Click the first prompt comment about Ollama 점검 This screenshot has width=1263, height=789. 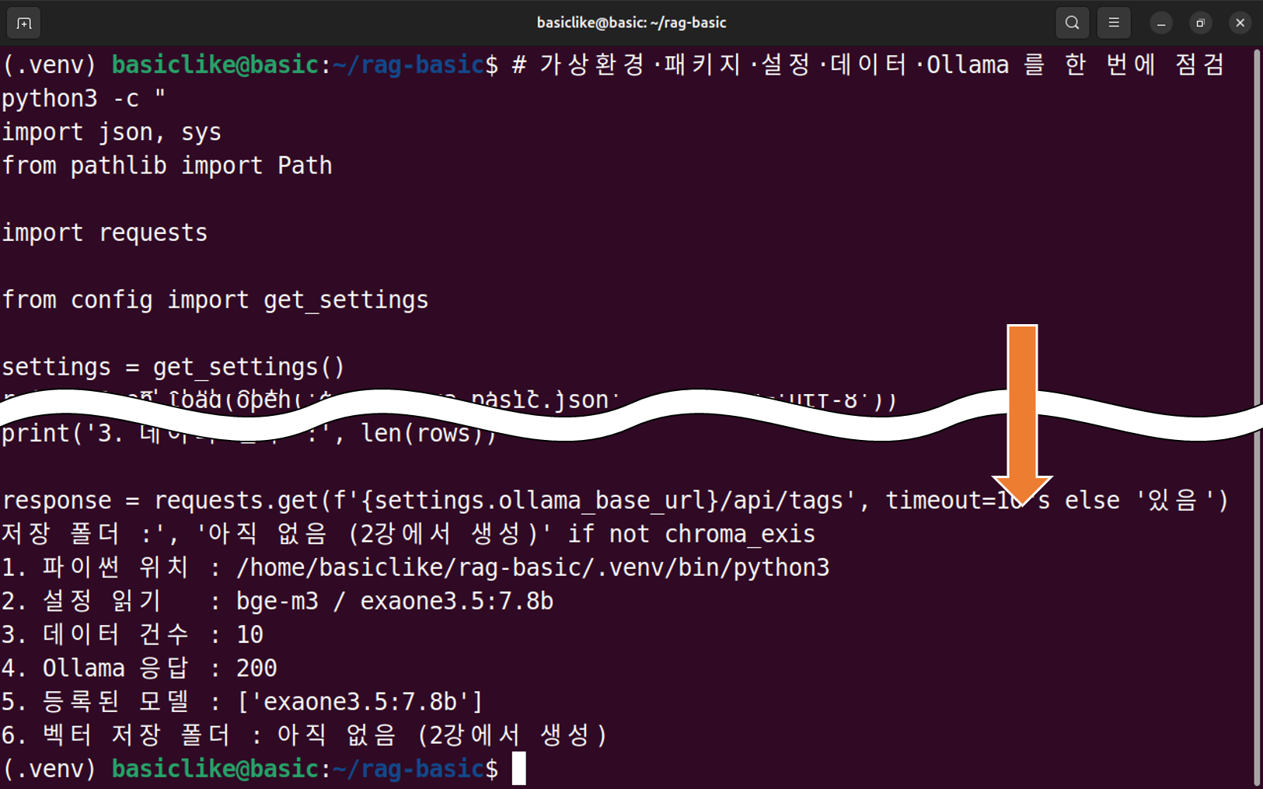pyautogui.click(x=869, y=65)
